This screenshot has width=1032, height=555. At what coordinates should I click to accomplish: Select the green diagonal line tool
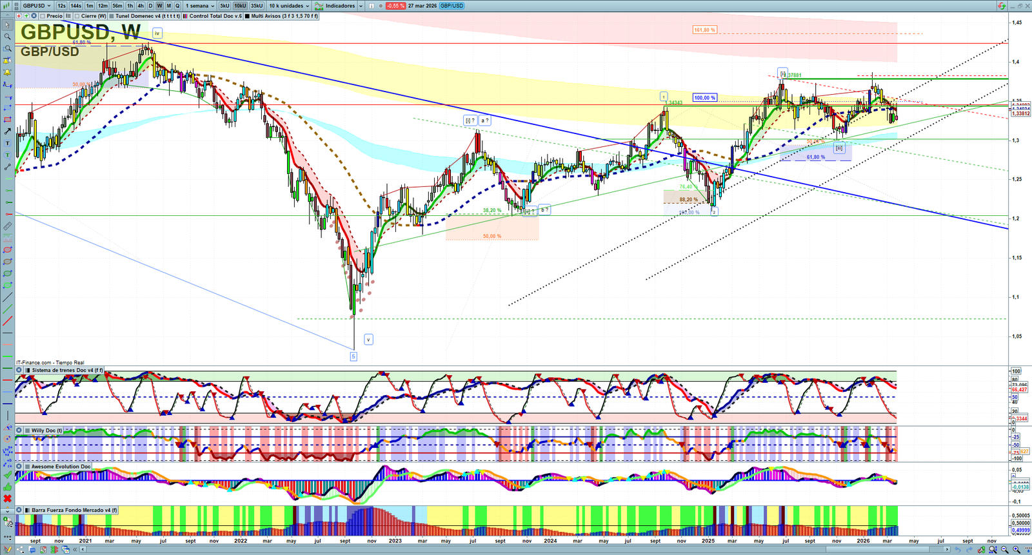(7, 309)
